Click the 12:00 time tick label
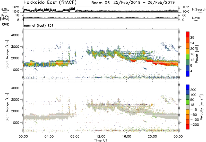The image size is (206, 142). pyautogui.click(x=101, y=137)
